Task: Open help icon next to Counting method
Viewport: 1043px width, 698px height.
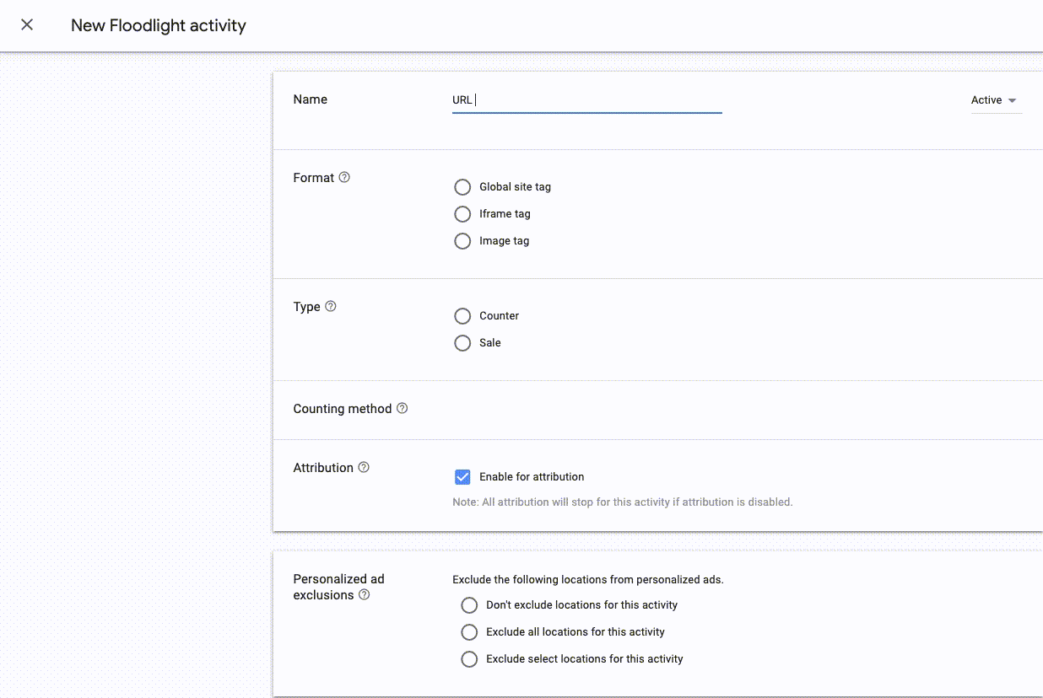Action: (403, 408)
